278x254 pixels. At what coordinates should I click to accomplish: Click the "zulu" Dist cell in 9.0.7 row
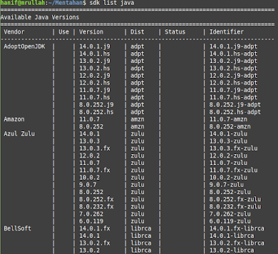[138, 185]
